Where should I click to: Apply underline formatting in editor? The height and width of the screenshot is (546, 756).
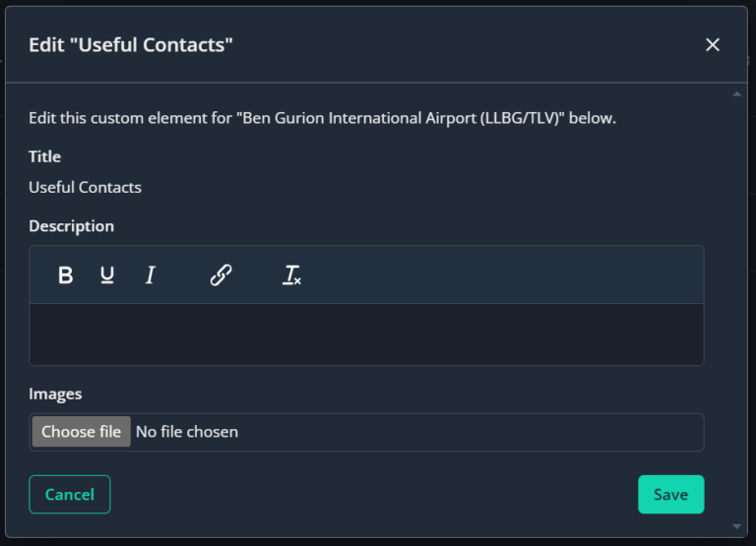107,275
